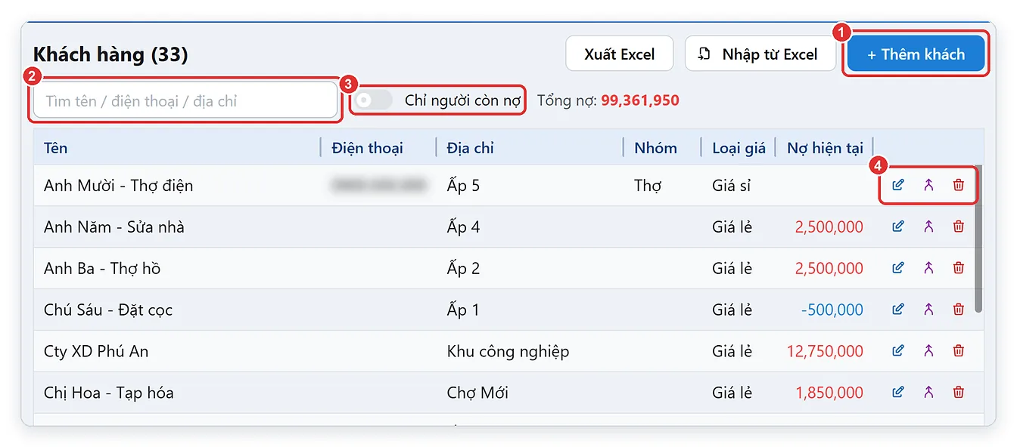Click the + Thêm khách button
This screenshot has height=447, width=1017.
[x=916, y=54]
